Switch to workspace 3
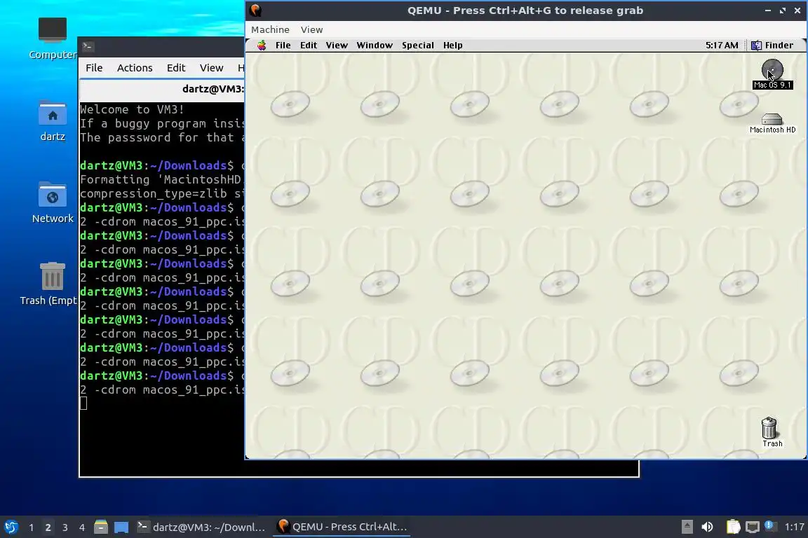The image size is (808, 538). (65, 527)
